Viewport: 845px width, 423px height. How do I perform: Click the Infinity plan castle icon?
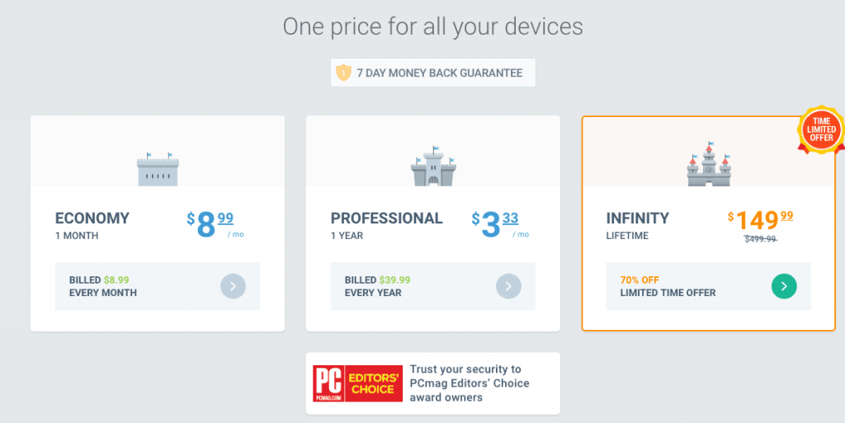[709, 163]
